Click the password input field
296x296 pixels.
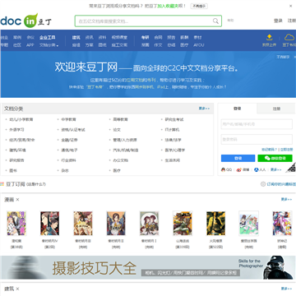(257, 140)
